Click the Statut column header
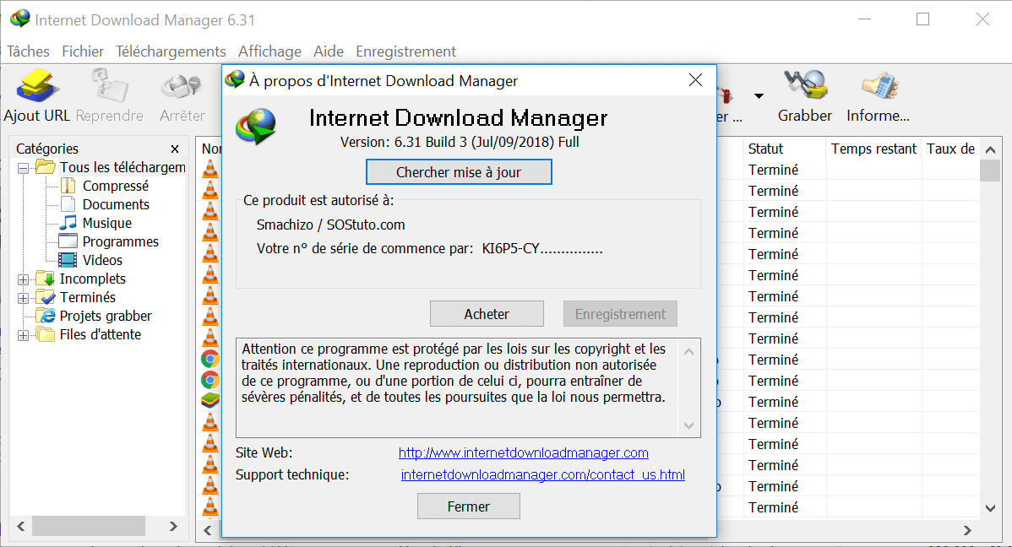The height and width of the screenshot is (547, 1012). pyautogui.click(x=784, y=149)
